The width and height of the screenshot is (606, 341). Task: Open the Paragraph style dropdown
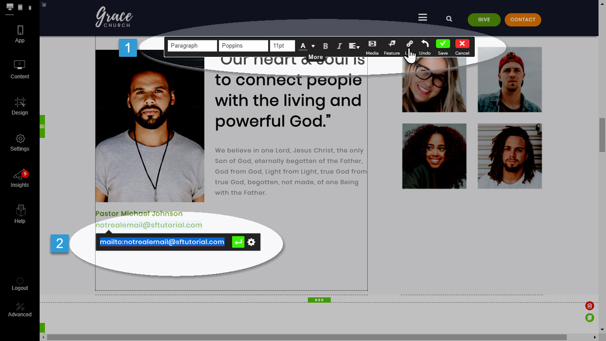[x=192, y=46]
